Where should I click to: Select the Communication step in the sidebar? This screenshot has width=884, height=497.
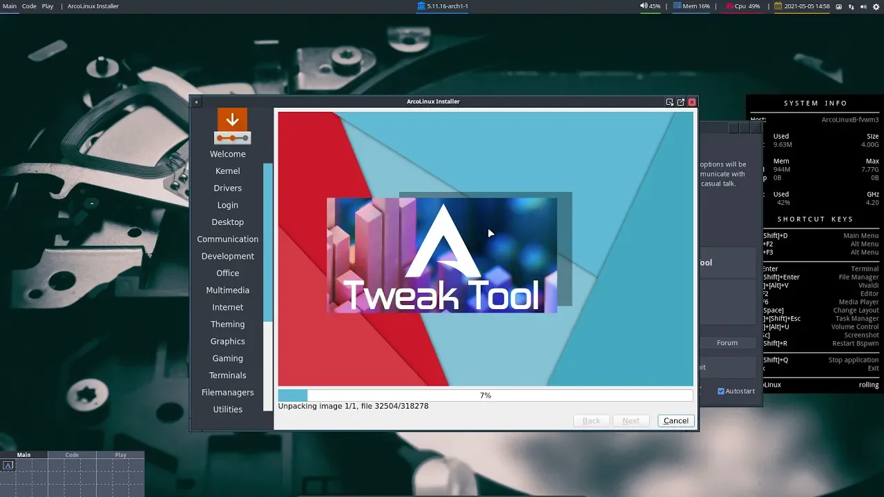(x=228, y=239)
